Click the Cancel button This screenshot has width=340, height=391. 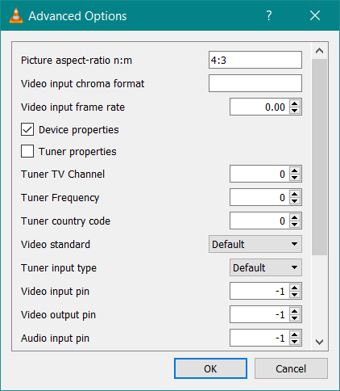pyautogui.click(x=291, y=368)
